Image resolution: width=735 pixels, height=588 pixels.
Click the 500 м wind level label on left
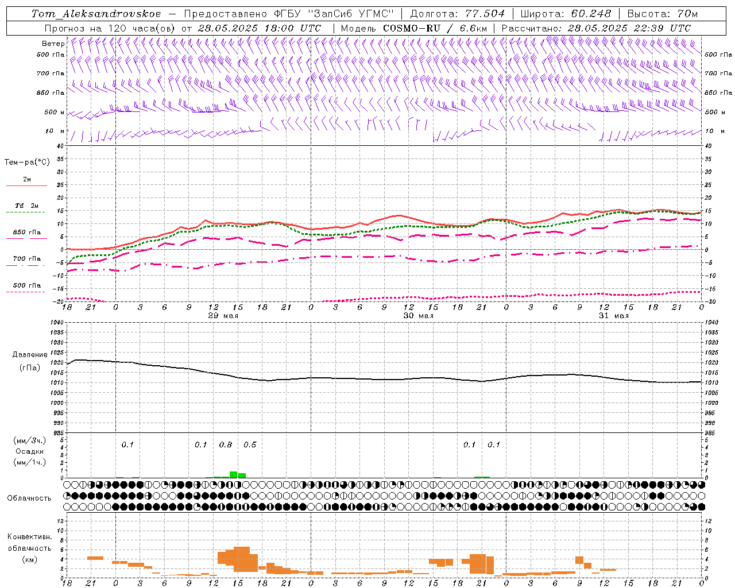coord(55,112)
